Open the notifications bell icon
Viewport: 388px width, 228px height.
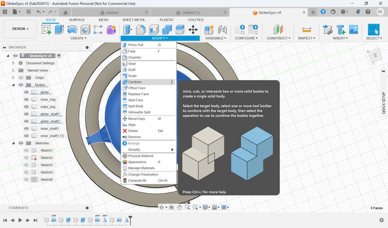(358, 12)
